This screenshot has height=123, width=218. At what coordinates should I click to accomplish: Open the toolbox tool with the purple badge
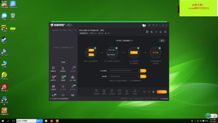73,69
